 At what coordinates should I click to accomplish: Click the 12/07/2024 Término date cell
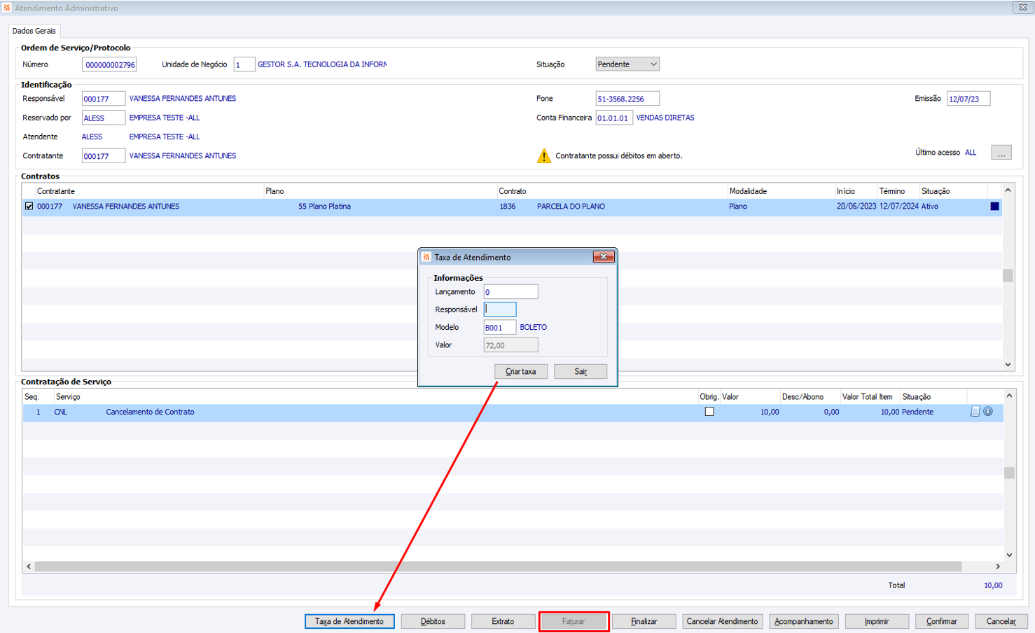pos(899,207)
